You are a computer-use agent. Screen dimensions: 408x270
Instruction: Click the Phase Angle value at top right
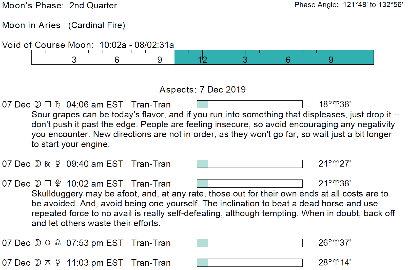point(373,5)
